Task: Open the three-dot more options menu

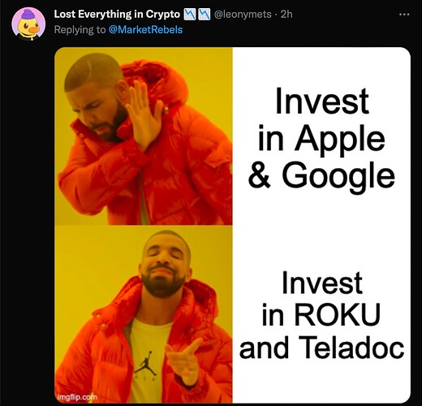Action: (404, 15)
